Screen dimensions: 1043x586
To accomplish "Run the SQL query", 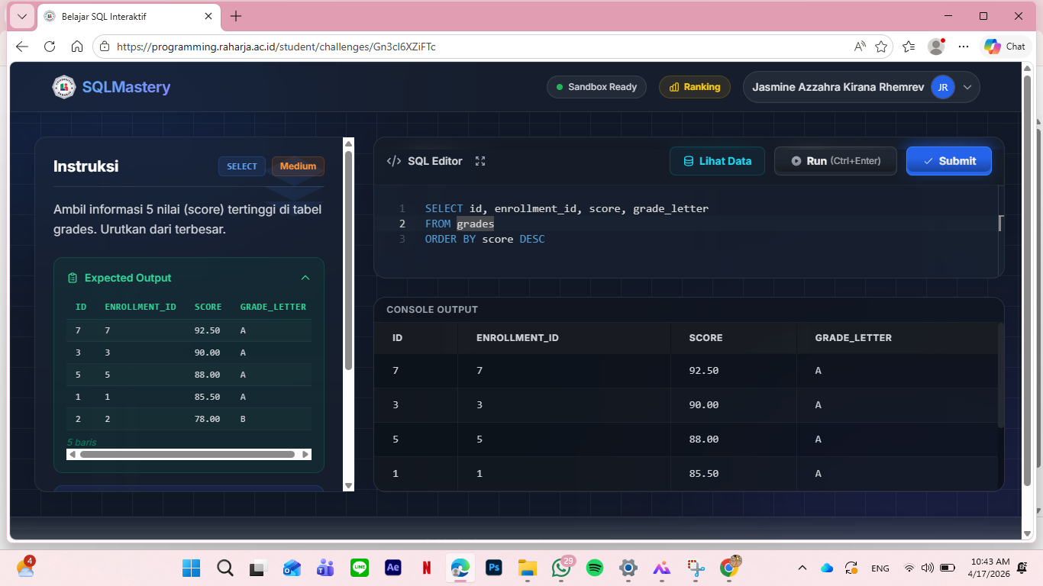I will pos(835,161).
